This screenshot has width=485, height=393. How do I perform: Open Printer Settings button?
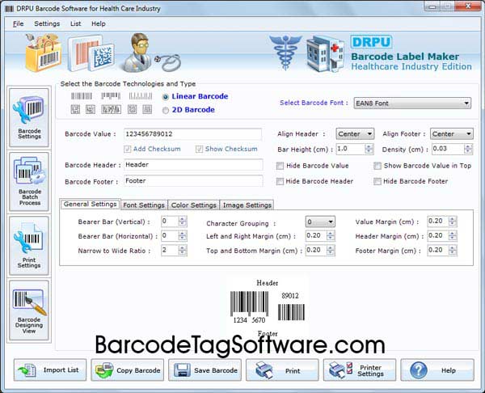point(360,370)
